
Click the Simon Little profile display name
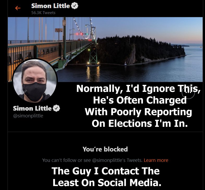pos(32,108)
